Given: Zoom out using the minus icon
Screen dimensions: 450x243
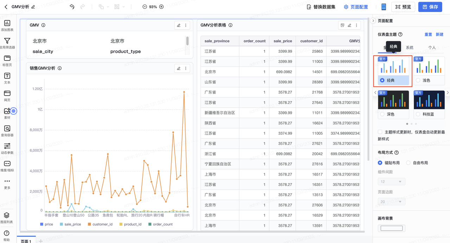Looking at the screenshot, I should [145, 7].
